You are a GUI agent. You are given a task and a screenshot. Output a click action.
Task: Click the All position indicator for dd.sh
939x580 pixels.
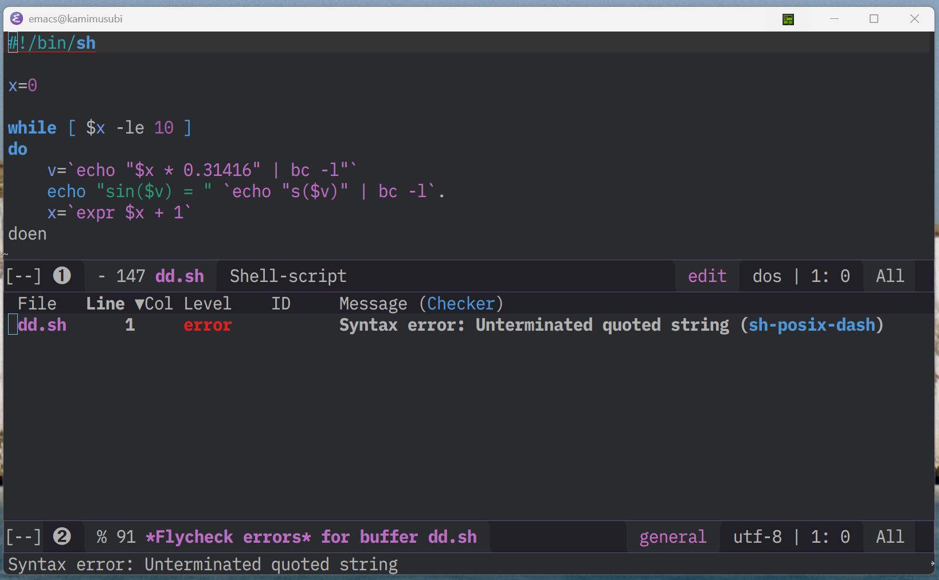click(x=890, y=276)
